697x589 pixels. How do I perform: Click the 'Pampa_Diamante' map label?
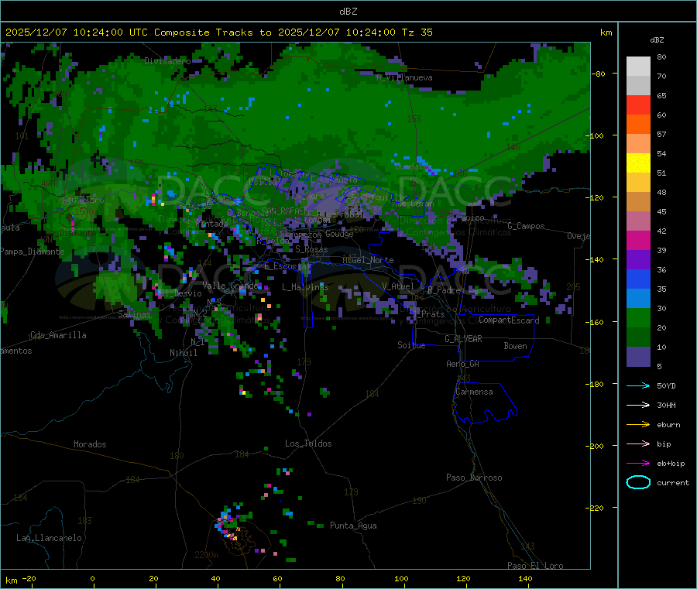(32, 252)
